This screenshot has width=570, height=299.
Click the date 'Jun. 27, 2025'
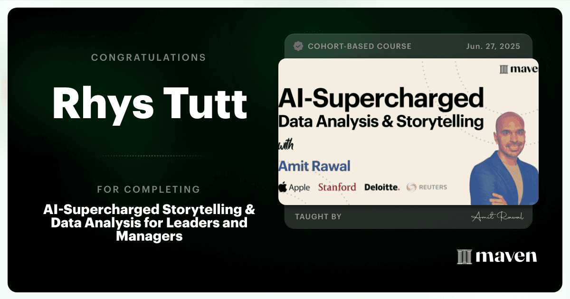493,46
